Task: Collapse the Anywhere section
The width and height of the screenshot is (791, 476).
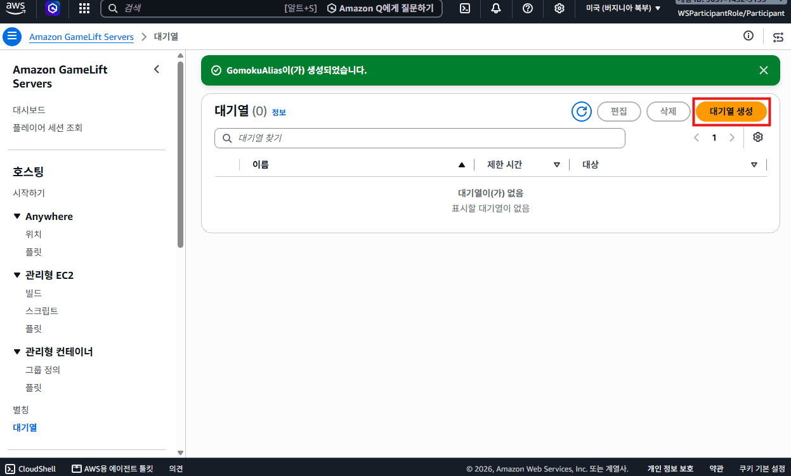Action: (17, 217)
